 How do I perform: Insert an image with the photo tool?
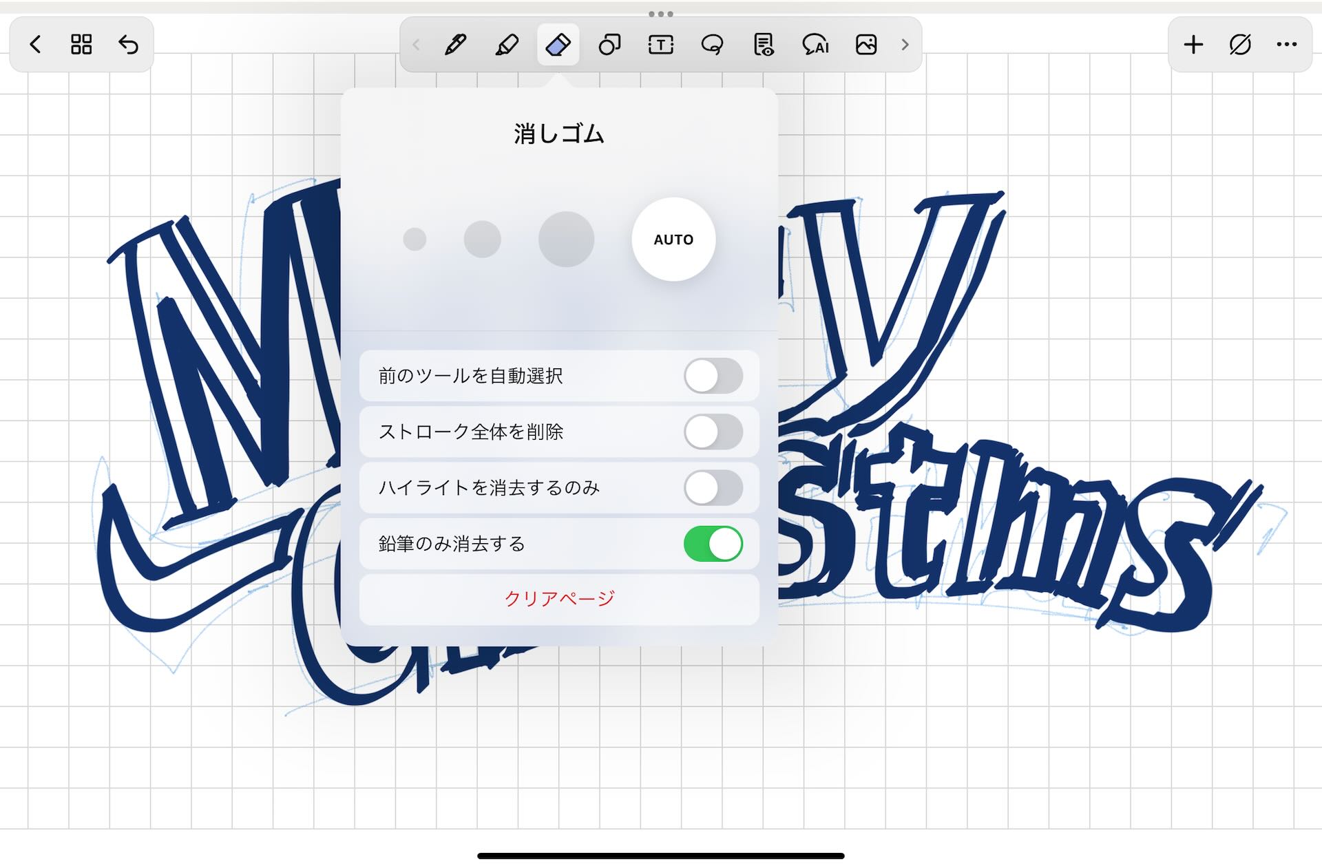click(866, 45)
